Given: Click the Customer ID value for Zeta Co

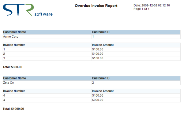Looking at the screenshot, I should (x=136, y=83).
